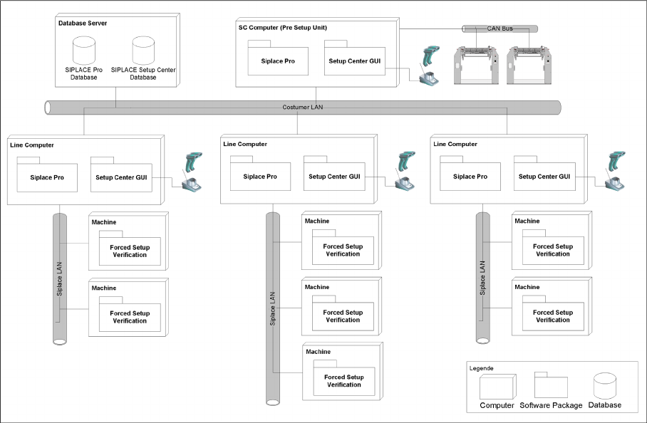Click the "SC Computer (Pre Setup Unit)" title
Image resolution: width=647 pixels, height=423 pixels.
click(x=283, y=28)
